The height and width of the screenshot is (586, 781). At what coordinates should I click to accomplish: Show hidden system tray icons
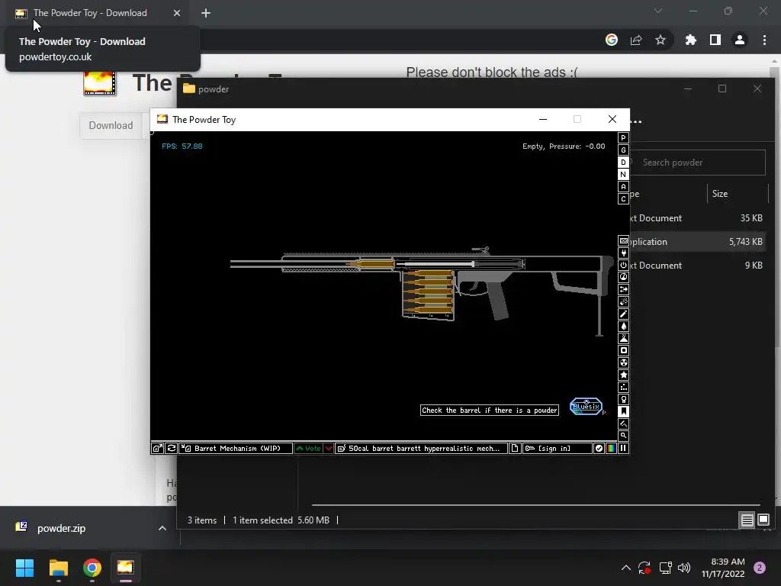coord(625,568)
